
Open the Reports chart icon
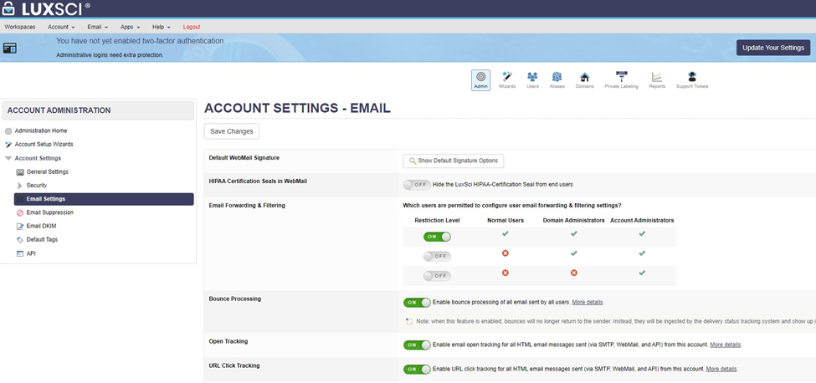(657, 79)
